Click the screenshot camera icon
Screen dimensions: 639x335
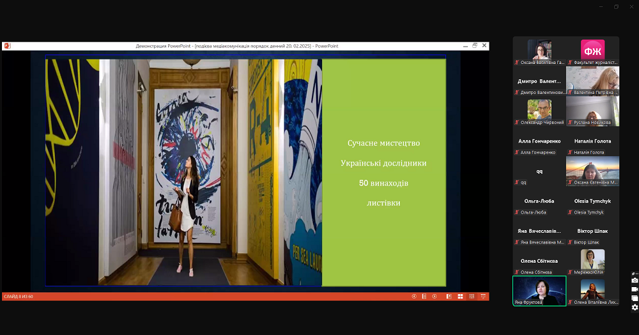point(635,281)
